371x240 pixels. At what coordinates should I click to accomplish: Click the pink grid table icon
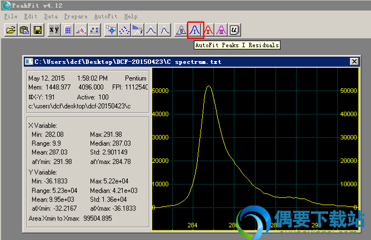(x=68, y=30)
